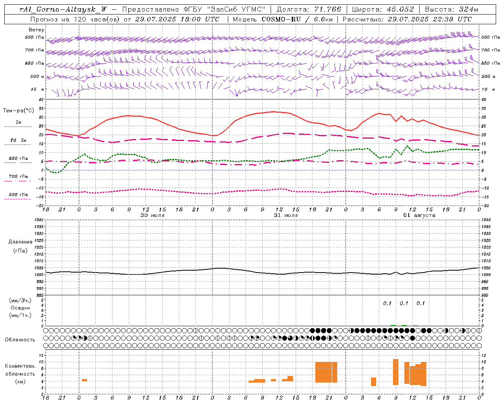Click the 31 июля date label
The height and width of the screenshot is (401, 502).
pos(286,215)
